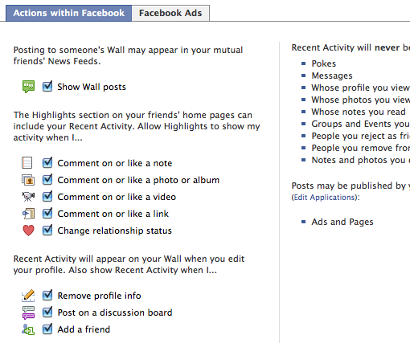This screenshot has height=343, width=410.
Task: Uncheck Comment on or like a photo or album
Action: tap(47, 179)
